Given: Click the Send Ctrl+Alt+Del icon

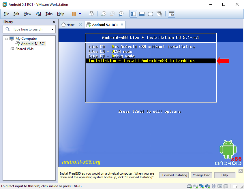Looking at the screenshot, I should (x=91, y=14).
